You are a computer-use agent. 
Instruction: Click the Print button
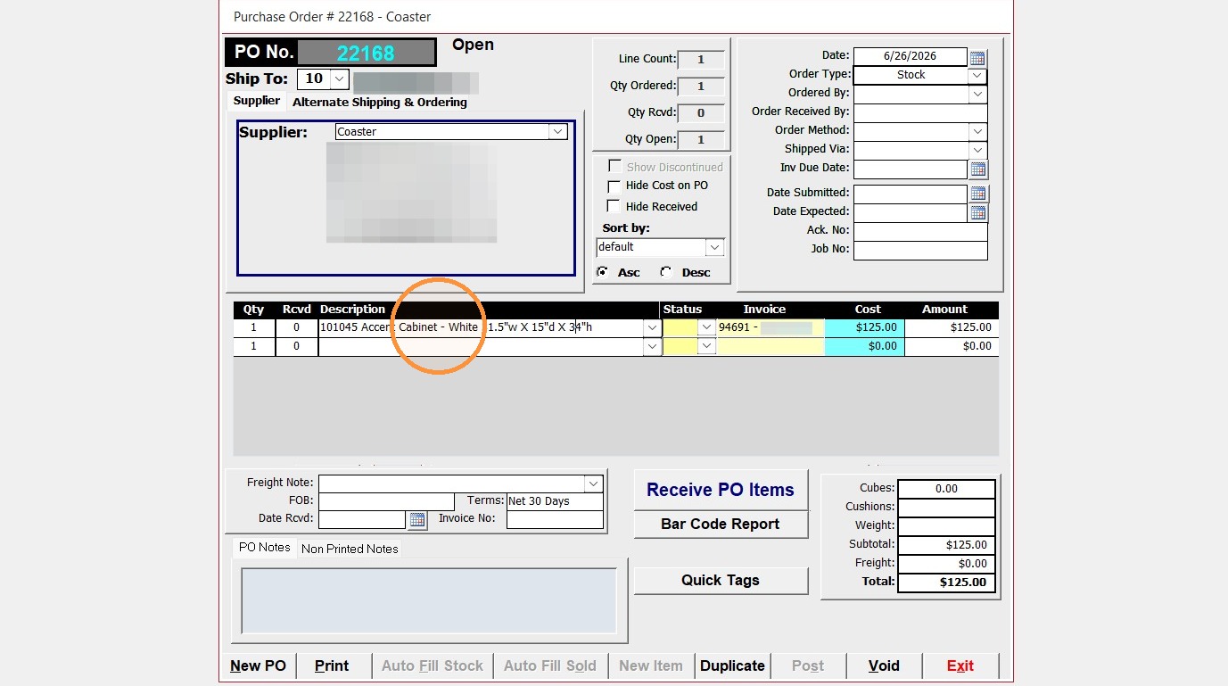[x=332, y=665]
